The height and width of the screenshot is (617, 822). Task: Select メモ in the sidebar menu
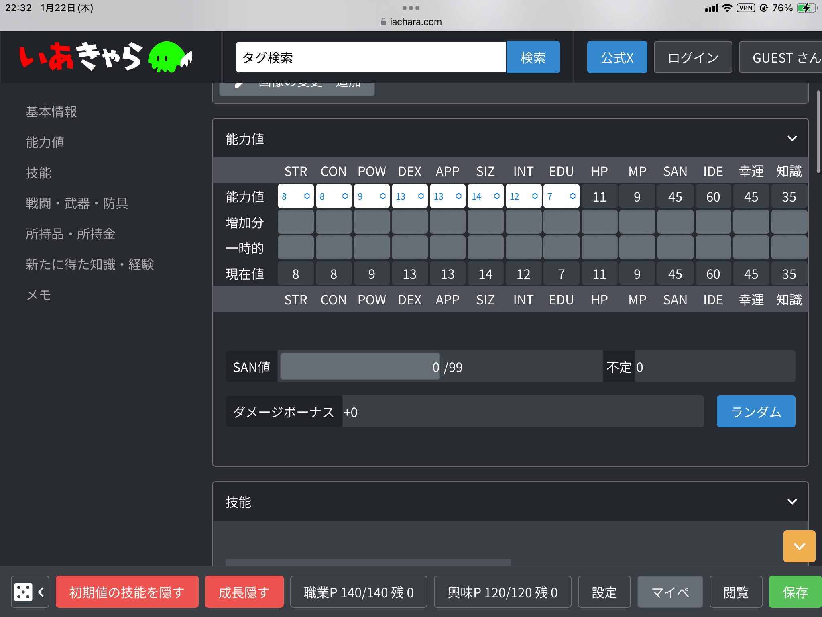[39, 295]
